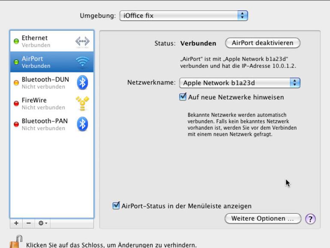330x248 pixels.
Task: Open the Netzwerkname dropdown list
Action: pyautogui.click(x=240, y=83)
